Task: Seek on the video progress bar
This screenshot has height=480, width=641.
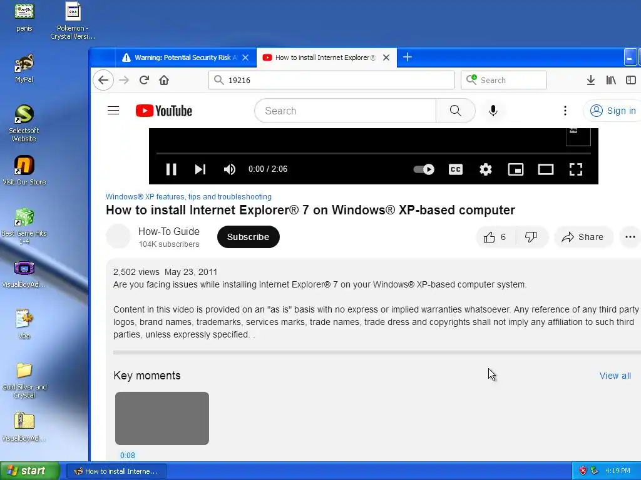Action: tap(373, 154)
